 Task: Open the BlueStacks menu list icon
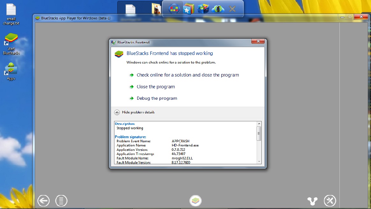coord(61,201)
